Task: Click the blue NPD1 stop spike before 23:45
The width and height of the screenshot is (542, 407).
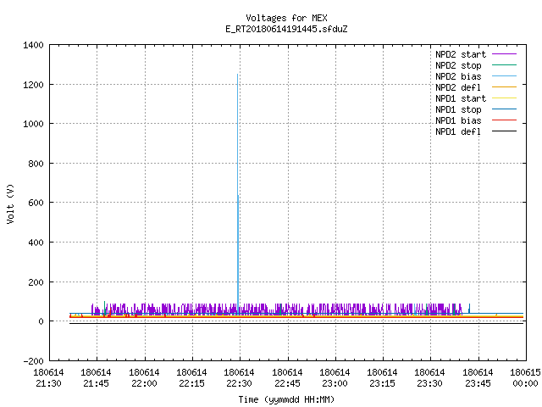Action: [469, 309]
